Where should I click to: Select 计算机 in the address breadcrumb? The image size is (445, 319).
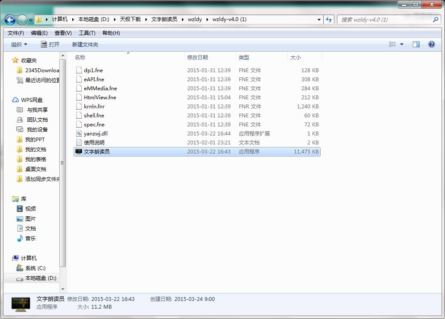tap(59, 19)
